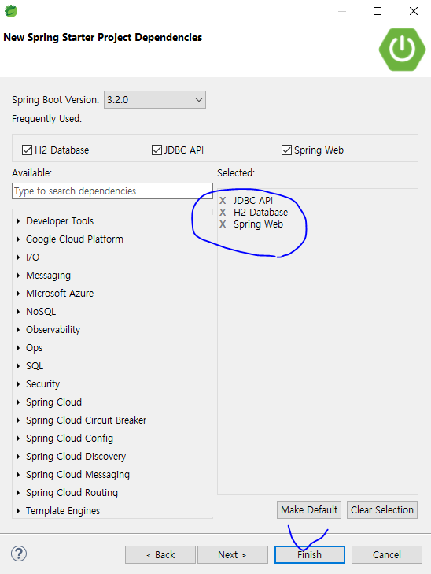
Task: Maximize the dialog window
Action: pyautogui.click(x=378, y=11)
